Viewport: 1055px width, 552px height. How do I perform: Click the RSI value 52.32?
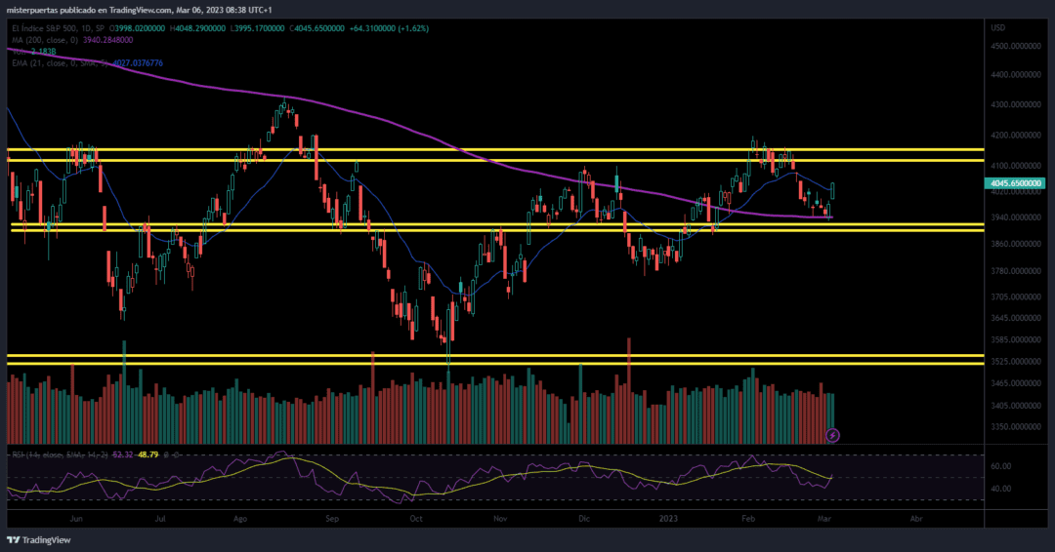tap(122, 454)
